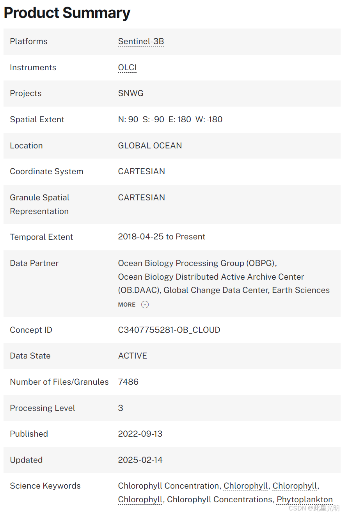Open the Sentinel-3B platform link
The width and height of the screenshot is (341, 514).
(141, 41)
